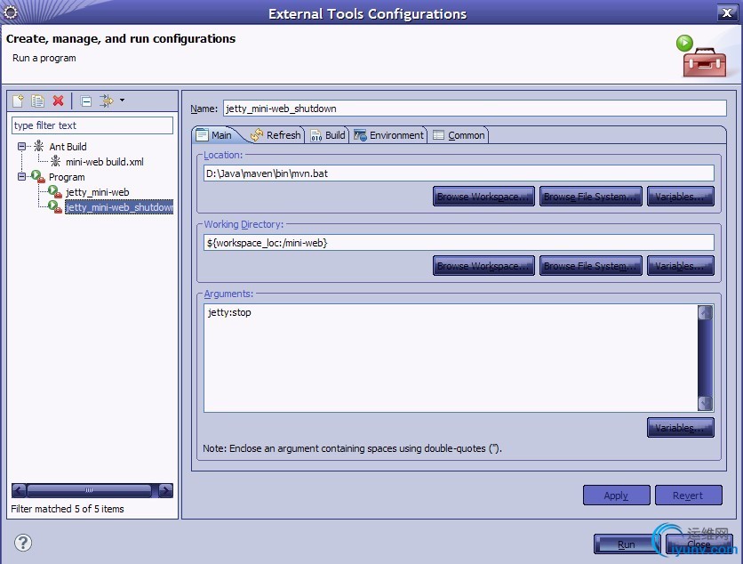
Task: Click the Run button
Action: [626, 544]
